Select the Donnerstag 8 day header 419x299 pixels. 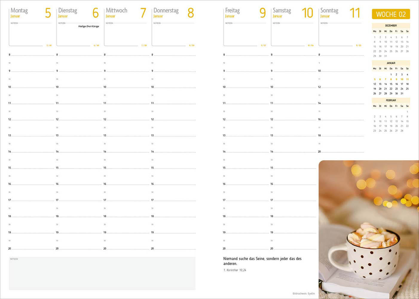pyautogui.click(x=173, y=13)
